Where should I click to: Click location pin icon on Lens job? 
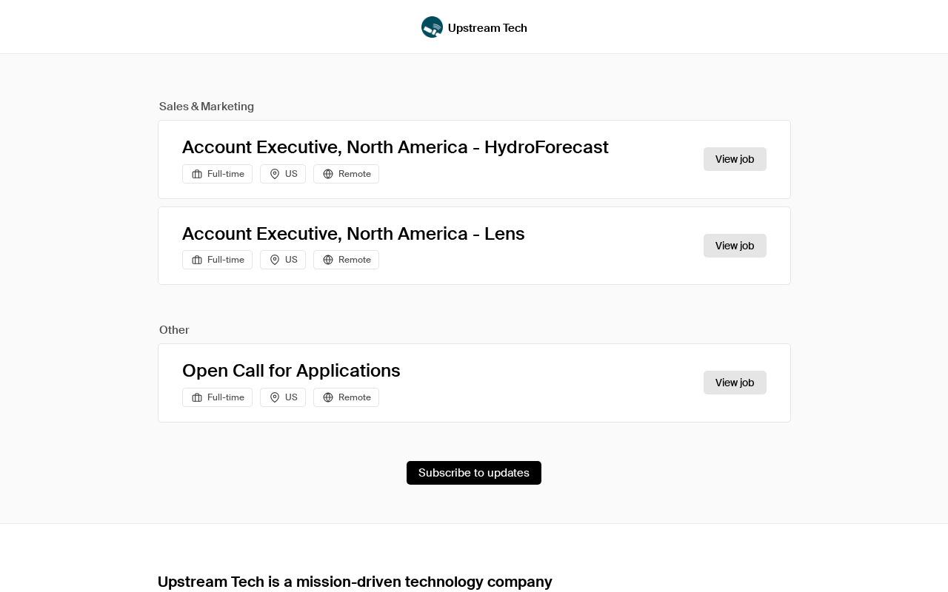point(275,260)
